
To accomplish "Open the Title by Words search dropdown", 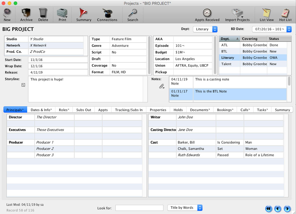I will click(185, 208).
